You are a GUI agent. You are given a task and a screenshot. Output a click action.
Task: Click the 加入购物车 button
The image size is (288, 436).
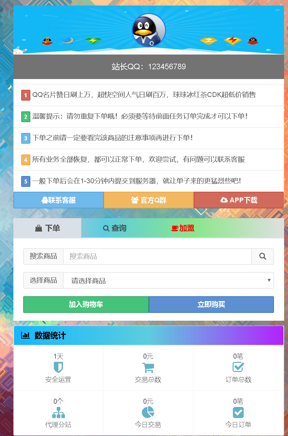click(x=86, y=304)
